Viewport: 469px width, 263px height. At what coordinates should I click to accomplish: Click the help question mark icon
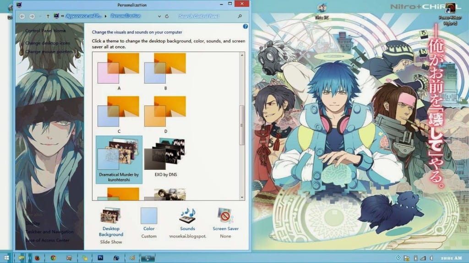245,26
